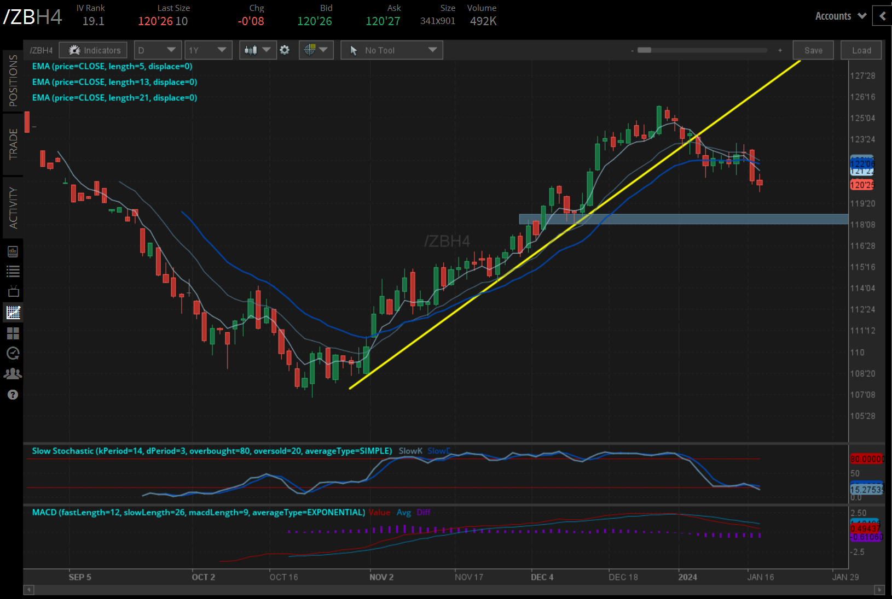Select the EMA length=21 study label
The width and height of the screenshot is (892, 599).
coord(114,98)
